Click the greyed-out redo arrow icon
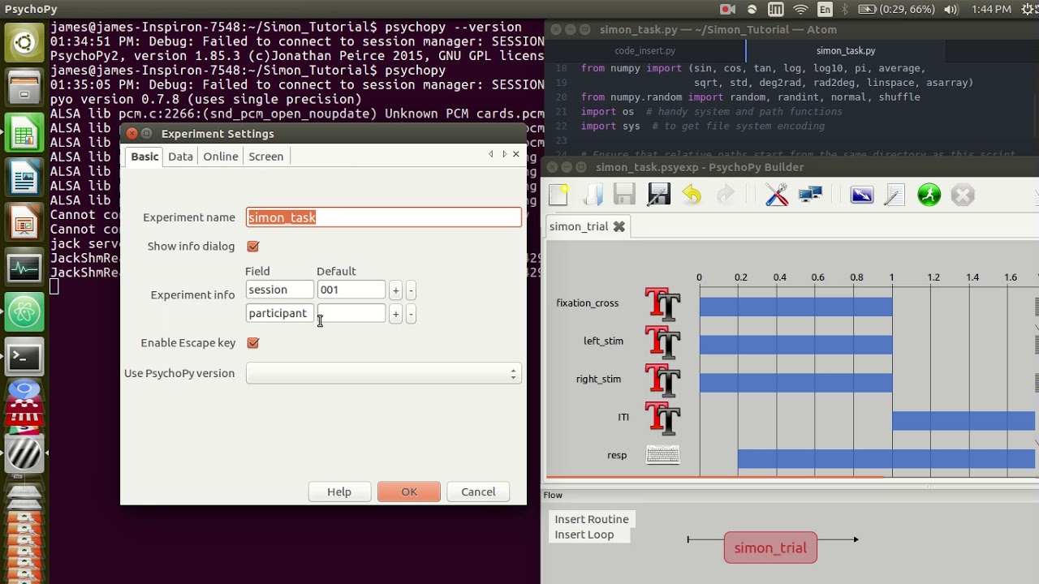 coord(725,195)
